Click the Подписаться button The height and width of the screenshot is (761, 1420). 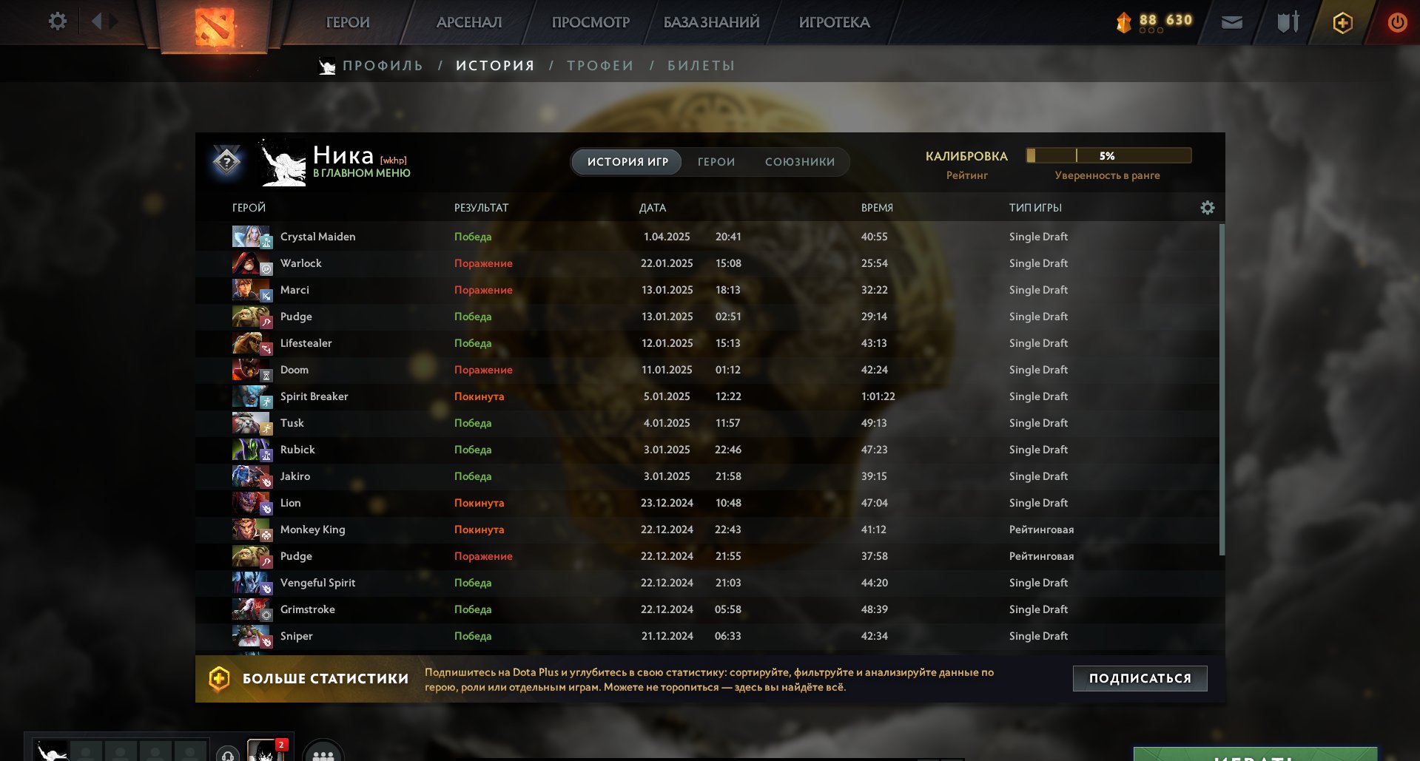tap(1140, 678)
